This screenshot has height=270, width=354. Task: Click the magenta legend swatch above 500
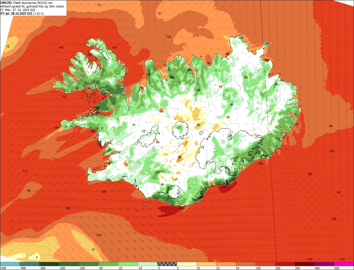click(x=344, y=264)
